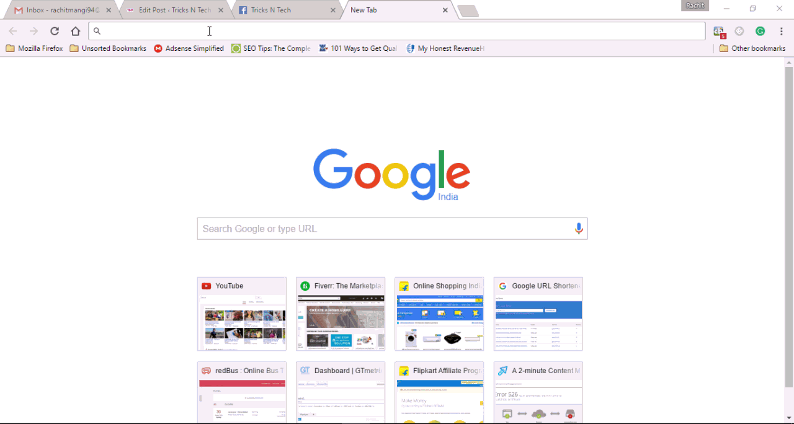
Task: Open the redBus Online Bus tile
Action: click(242, 392)
